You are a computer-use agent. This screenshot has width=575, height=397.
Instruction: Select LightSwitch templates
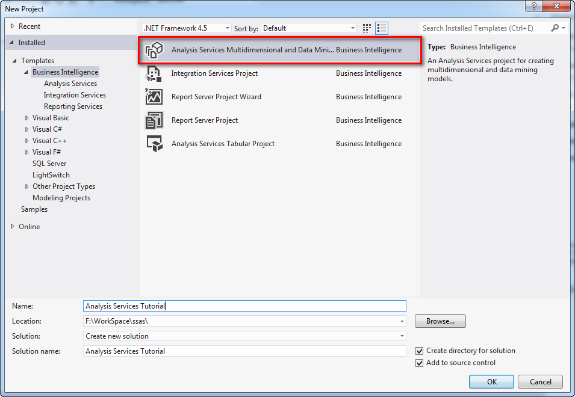(51, 174)
